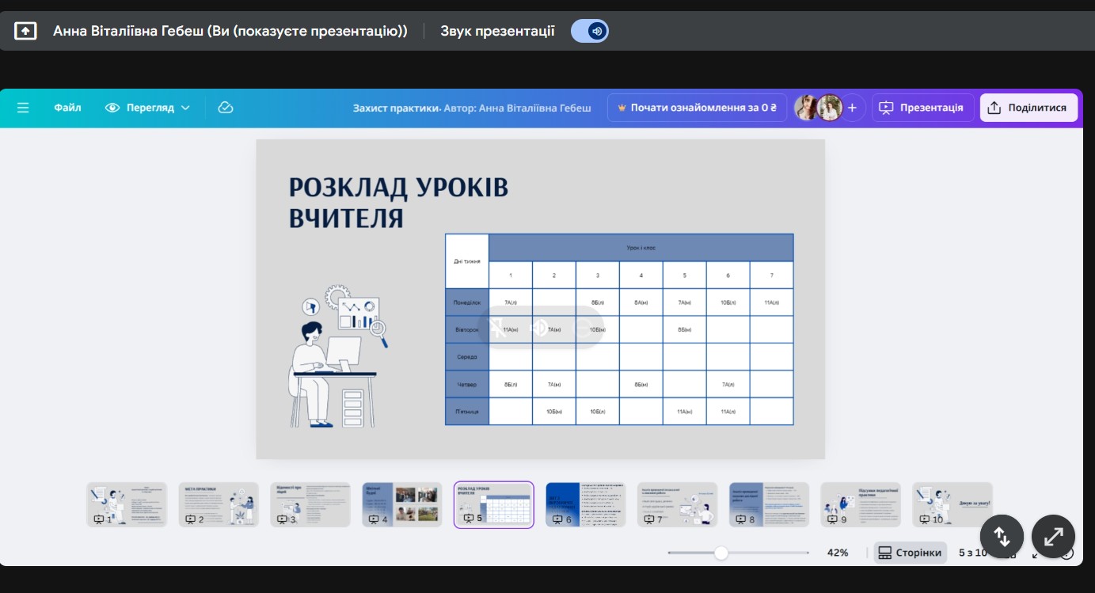Click the round diagonal-arrows expand floating button

tap(1053, 537)
